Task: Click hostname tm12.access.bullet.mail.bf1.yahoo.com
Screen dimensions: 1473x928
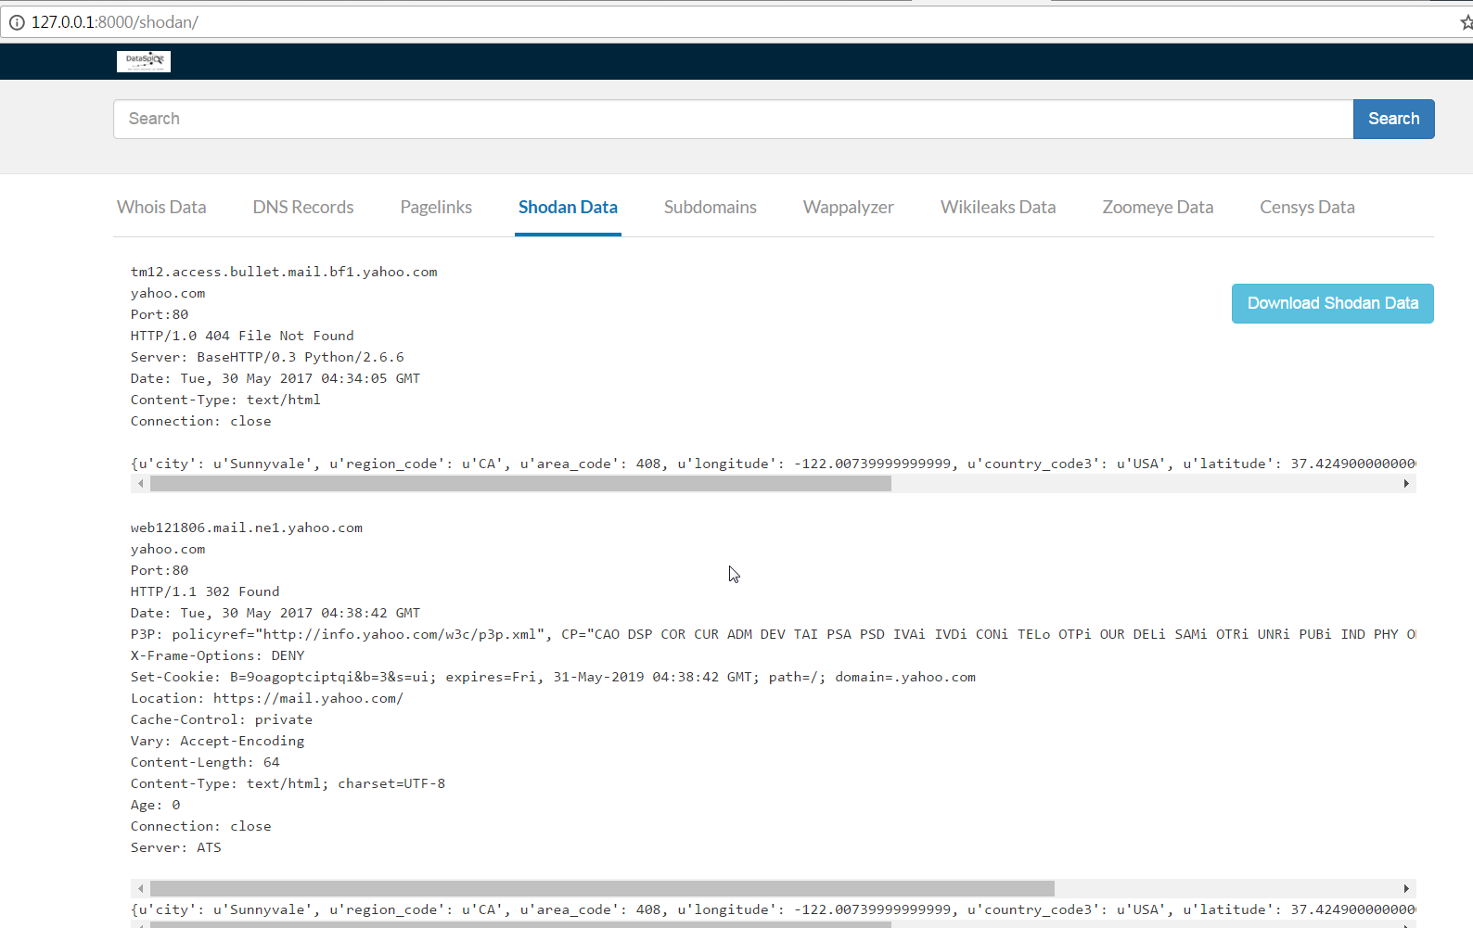Action: [284, 272]
